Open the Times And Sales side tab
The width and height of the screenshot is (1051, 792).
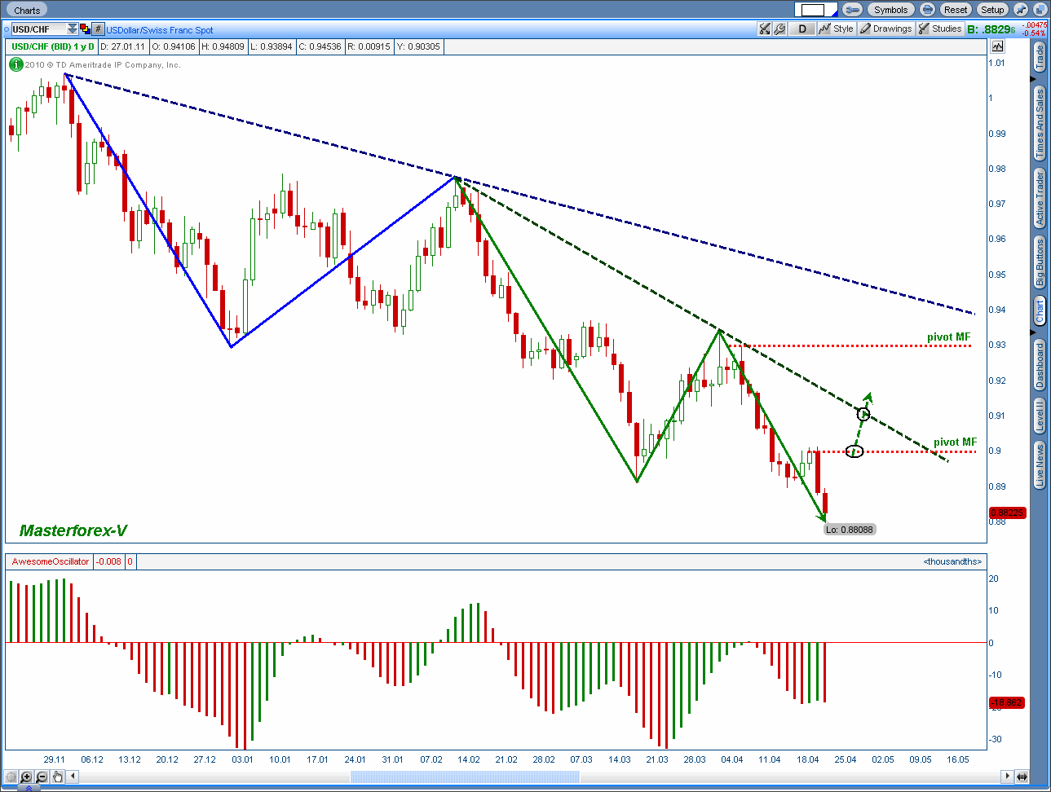[1040, 123]
